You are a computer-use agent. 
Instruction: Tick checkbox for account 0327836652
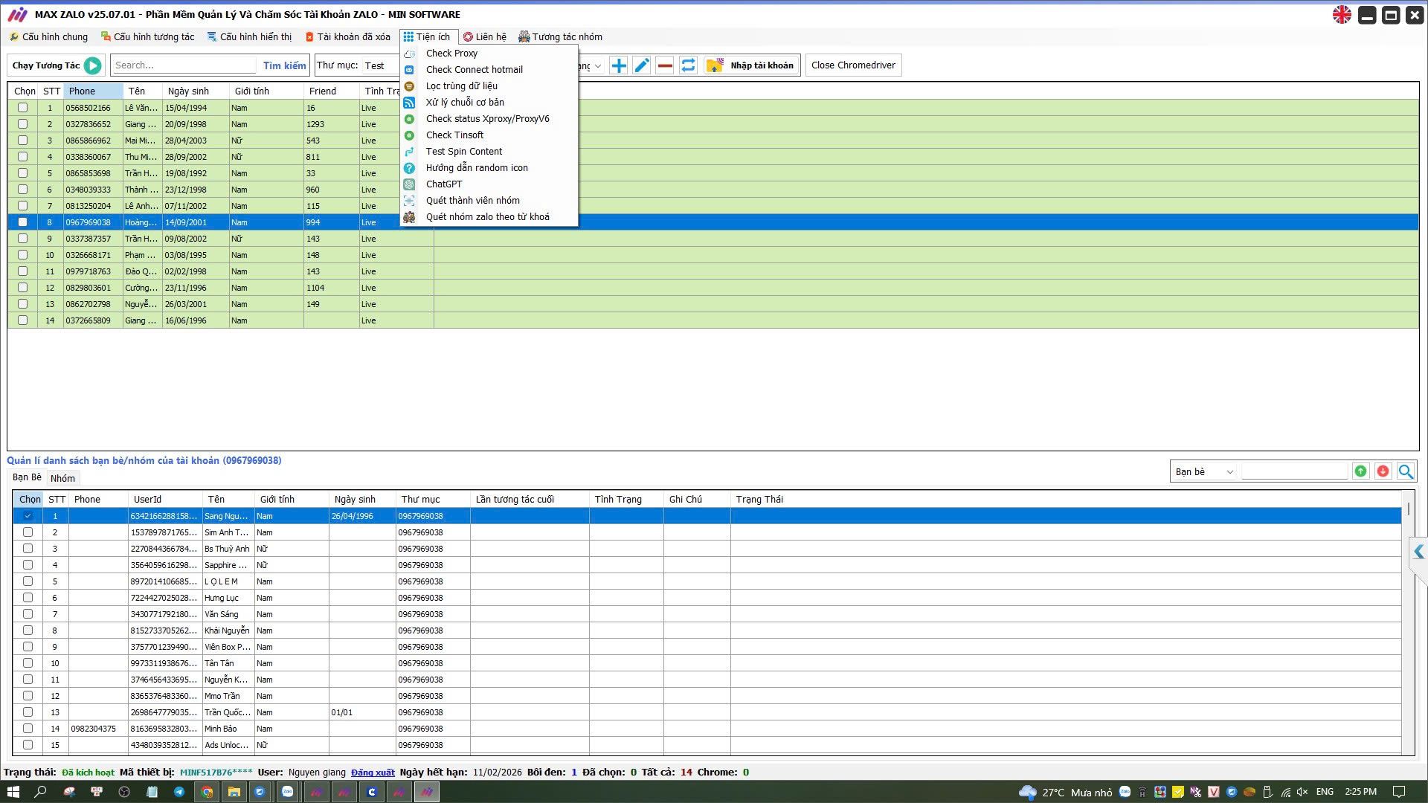coord(22,124)
